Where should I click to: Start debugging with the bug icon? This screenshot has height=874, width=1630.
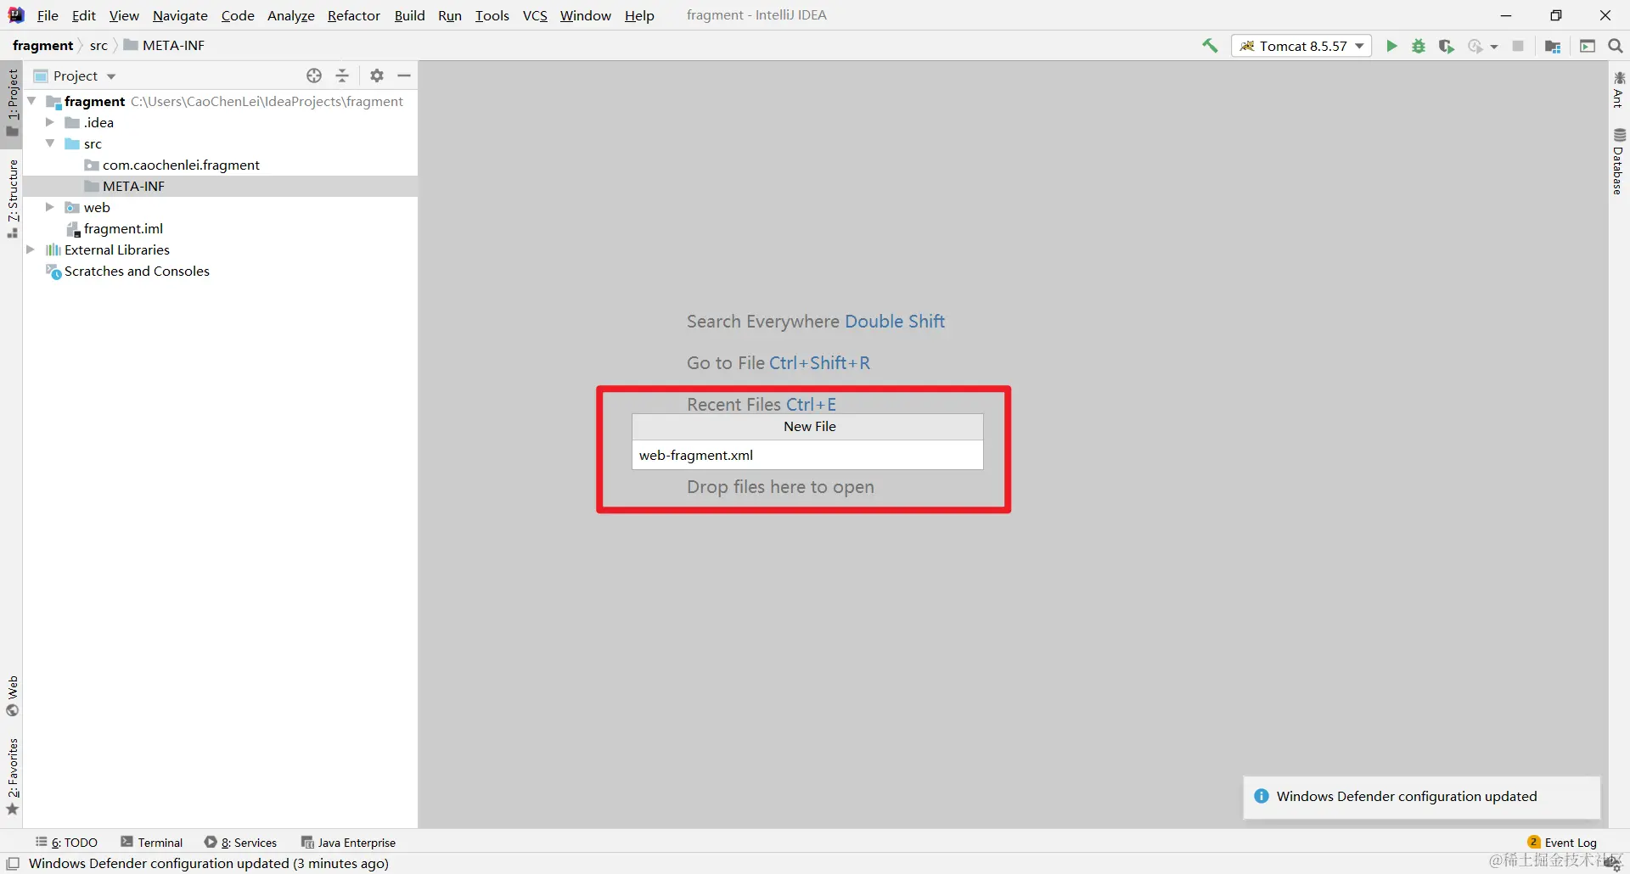pos(1419,46)
